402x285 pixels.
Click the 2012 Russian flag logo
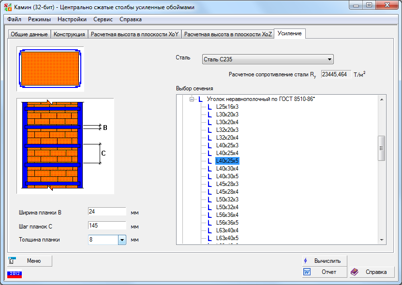pos(15,273)
